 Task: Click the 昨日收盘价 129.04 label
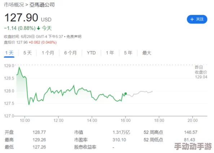point(201,72)
